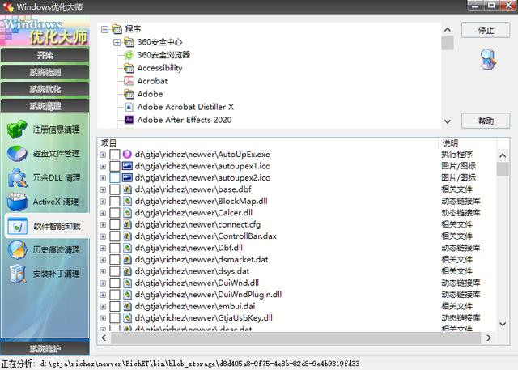Check the base.dbf checkbox
This screenshot has height=370, width=518.
point(115,189)
